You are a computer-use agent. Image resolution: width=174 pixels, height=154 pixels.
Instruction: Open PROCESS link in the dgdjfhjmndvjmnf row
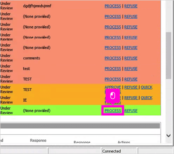[x=113, y=6]
